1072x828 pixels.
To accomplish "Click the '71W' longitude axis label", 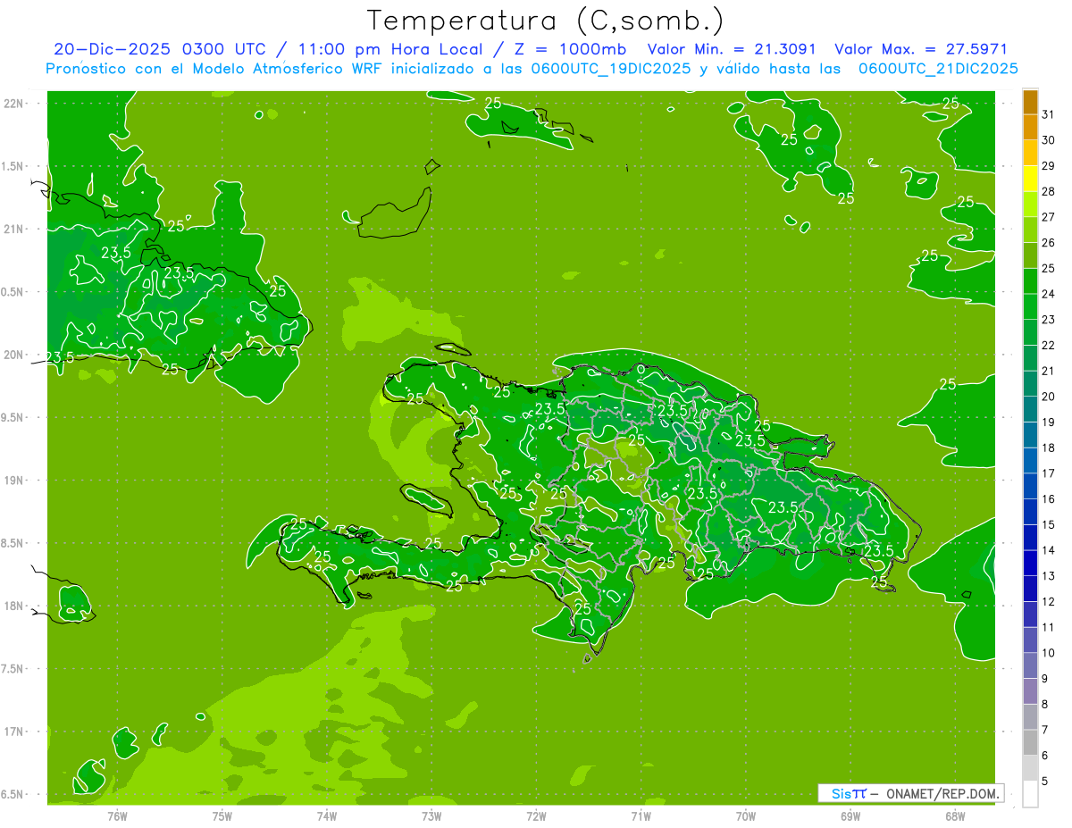I will [x=641, y=816].
